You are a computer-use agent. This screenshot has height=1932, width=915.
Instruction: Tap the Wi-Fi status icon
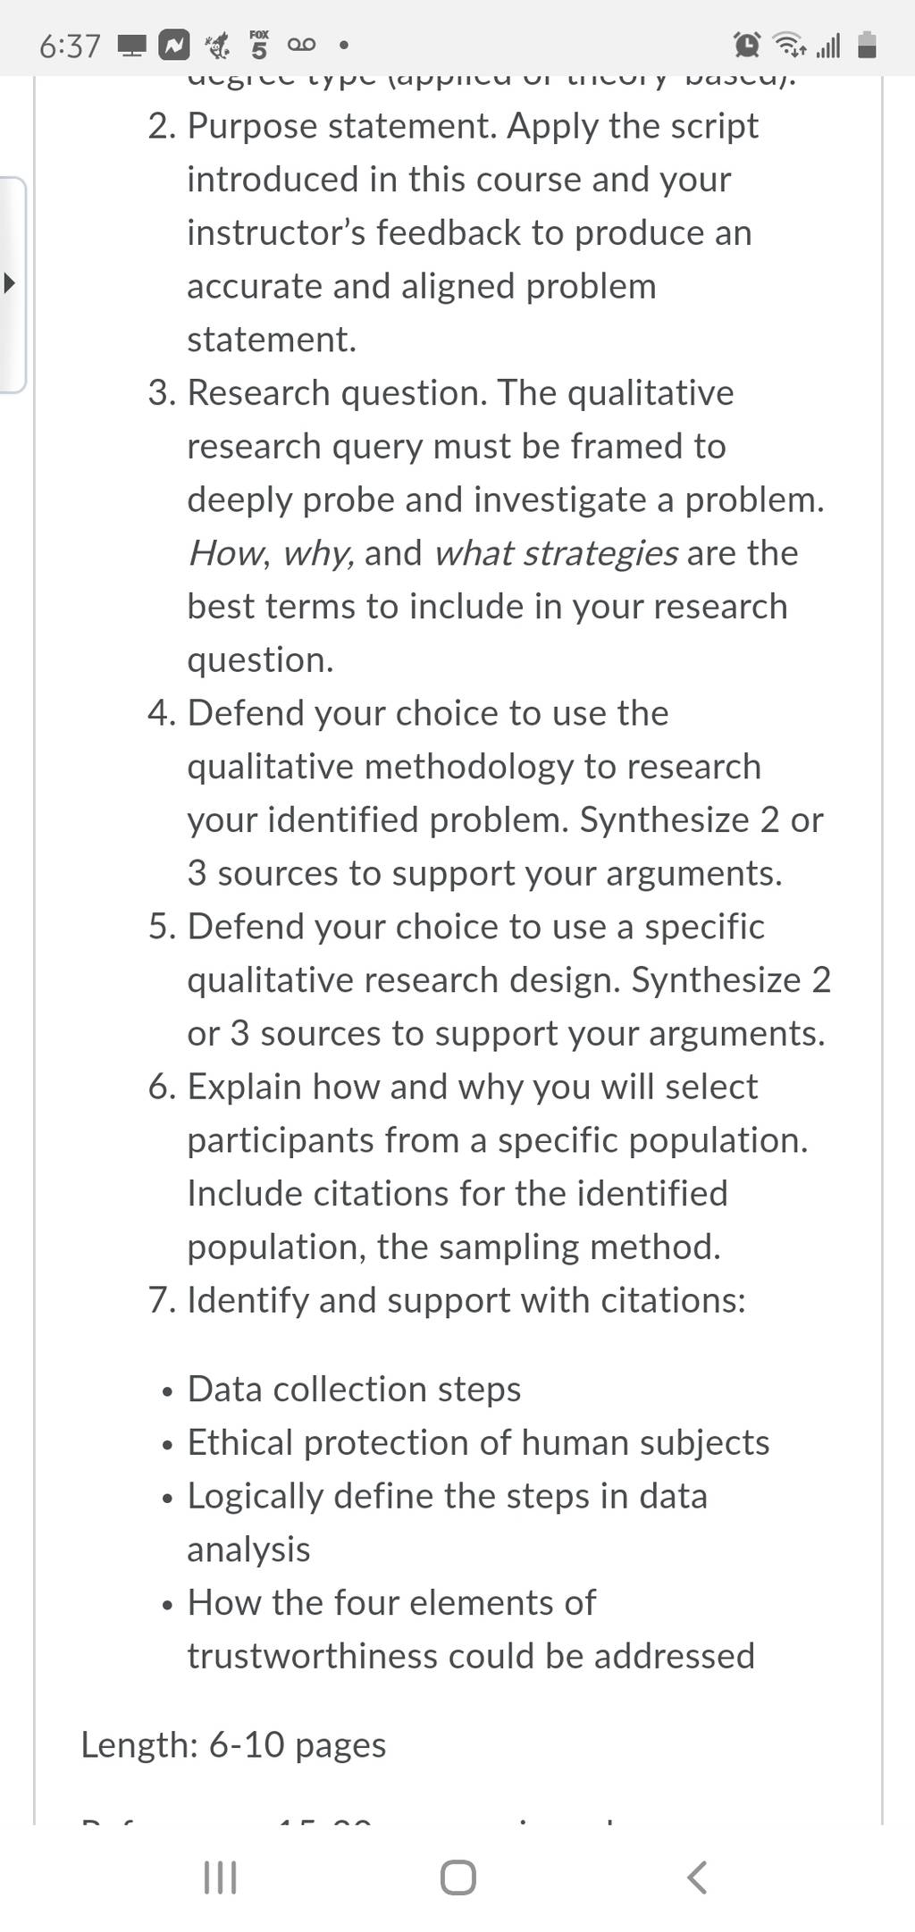pos(789,45)
